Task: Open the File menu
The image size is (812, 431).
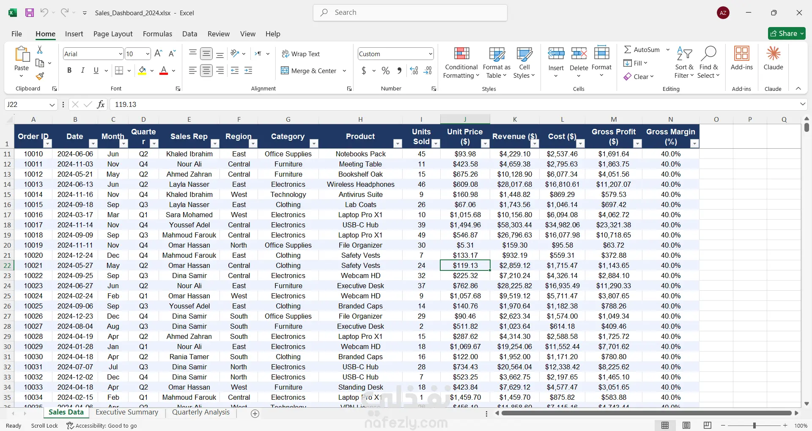Action: 16,34
